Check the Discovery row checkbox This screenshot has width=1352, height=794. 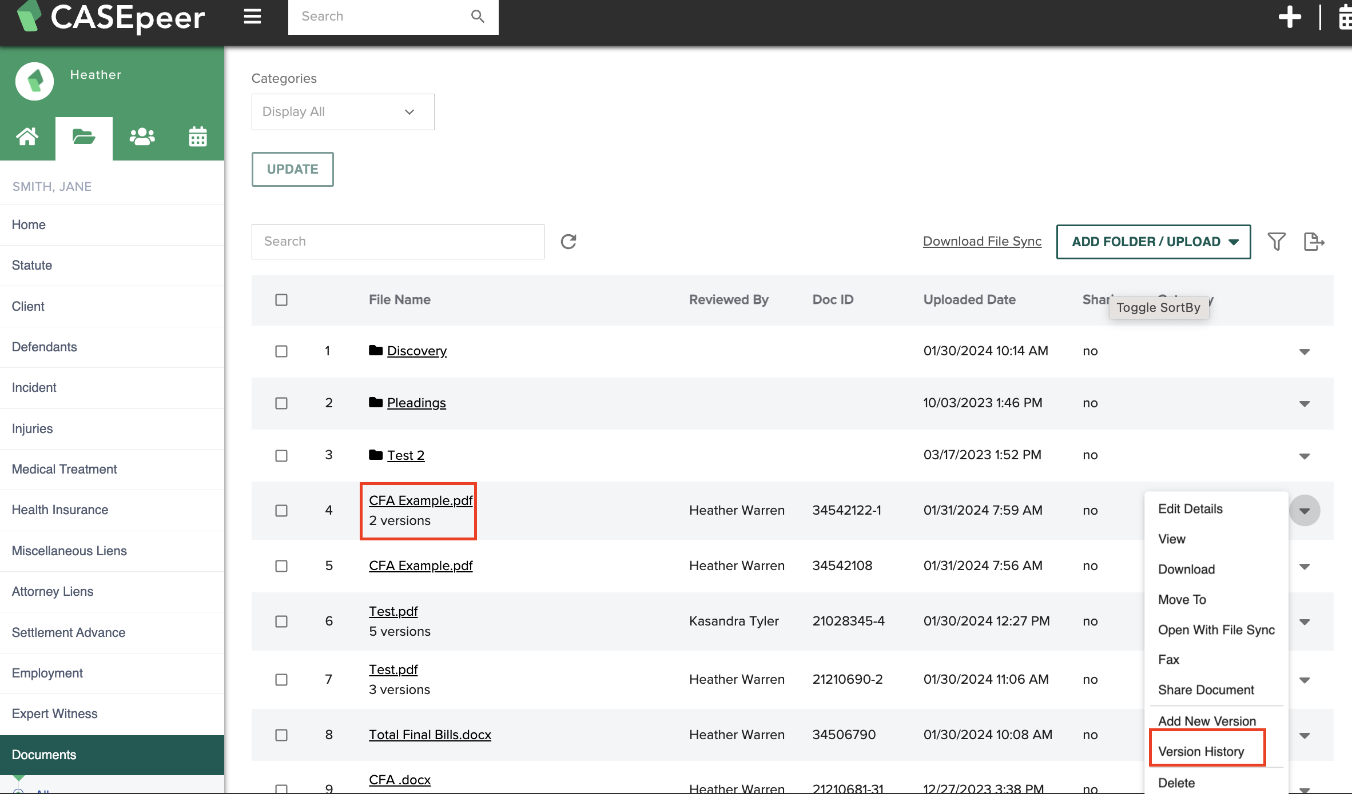[x=281, y=351]
